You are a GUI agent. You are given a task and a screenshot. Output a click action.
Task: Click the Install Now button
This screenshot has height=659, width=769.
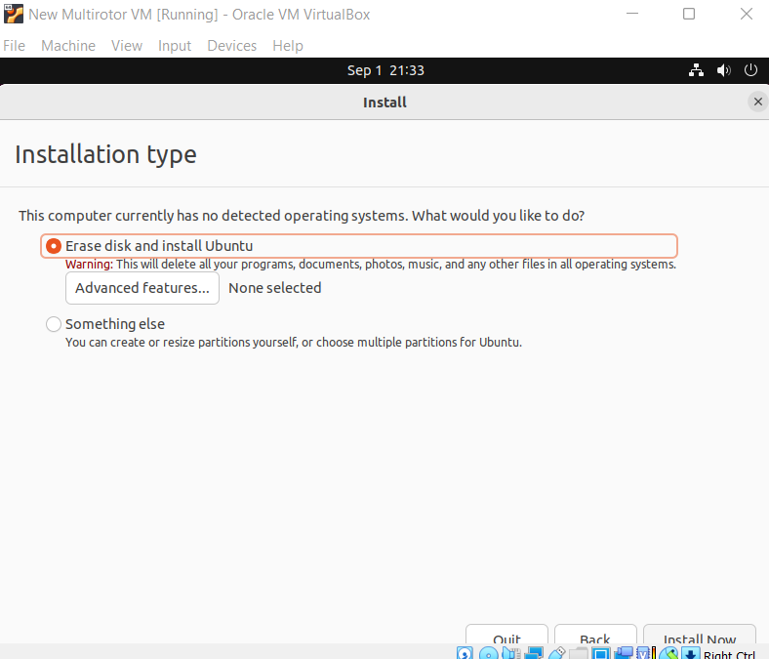700,635
